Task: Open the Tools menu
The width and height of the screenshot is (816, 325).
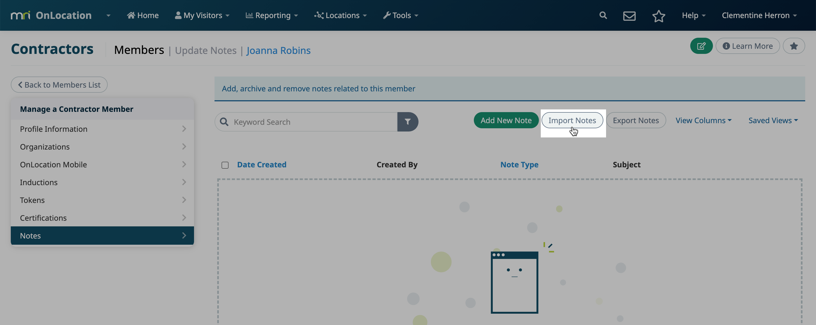Action: 401,15
